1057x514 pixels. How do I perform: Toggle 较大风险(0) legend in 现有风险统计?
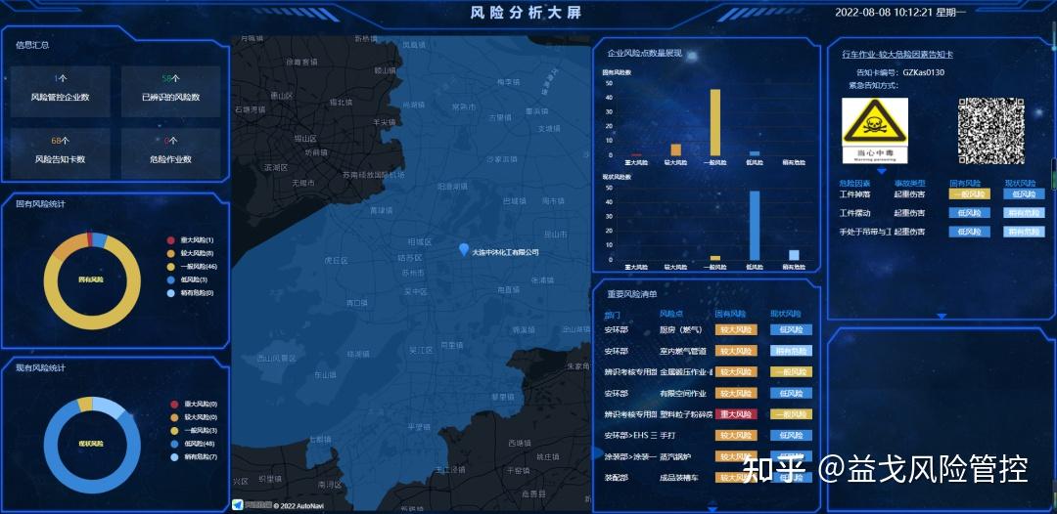click(193, 418)
